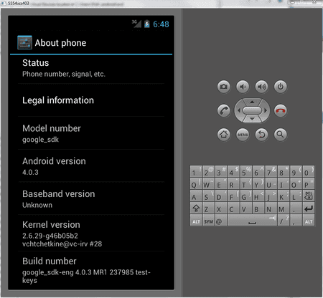This screenshot has height=298, width=323.
Task: Click the emulator camera button
Action: [224, 87]
